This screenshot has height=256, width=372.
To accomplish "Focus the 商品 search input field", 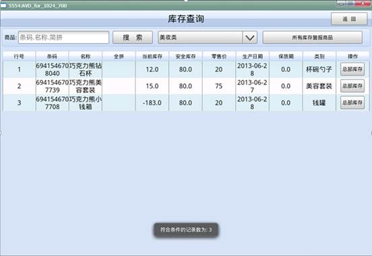I will (63, 38).
